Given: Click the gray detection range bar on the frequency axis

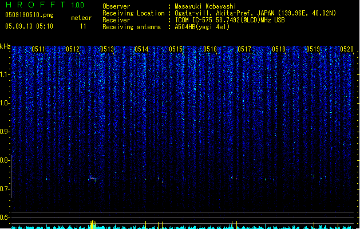Looking at the screenshot, I should point(11,177).
